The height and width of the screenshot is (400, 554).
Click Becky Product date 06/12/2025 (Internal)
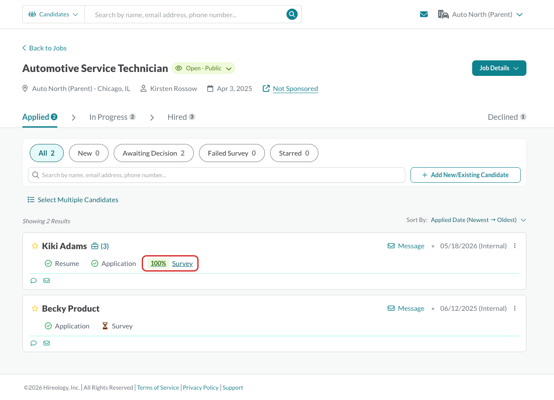tap(473, 308)
